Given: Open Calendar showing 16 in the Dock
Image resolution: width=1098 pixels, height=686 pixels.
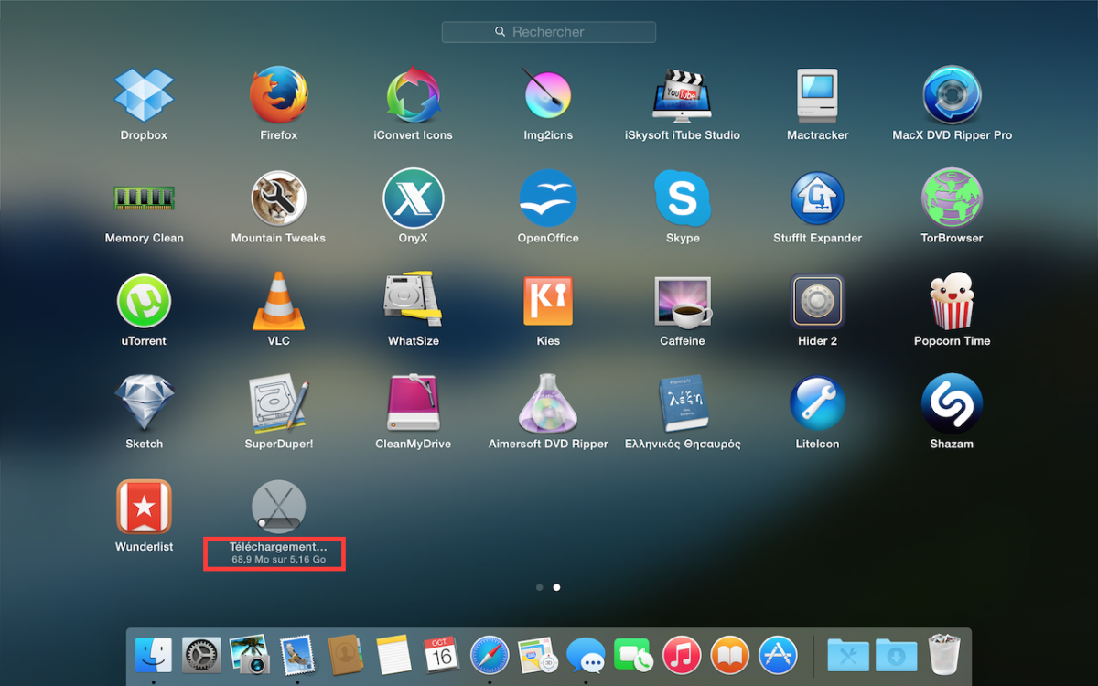Looking at the screenshot, I should tap(442, 655).
